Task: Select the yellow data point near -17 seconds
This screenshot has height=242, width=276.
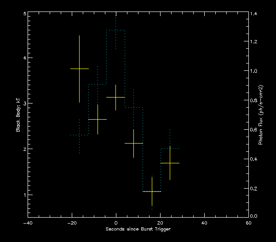Action: click(79, 69)
